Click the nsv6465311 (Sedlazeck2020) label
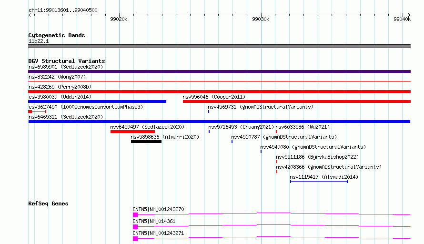 pyautogui.click(x=66, y=117)
